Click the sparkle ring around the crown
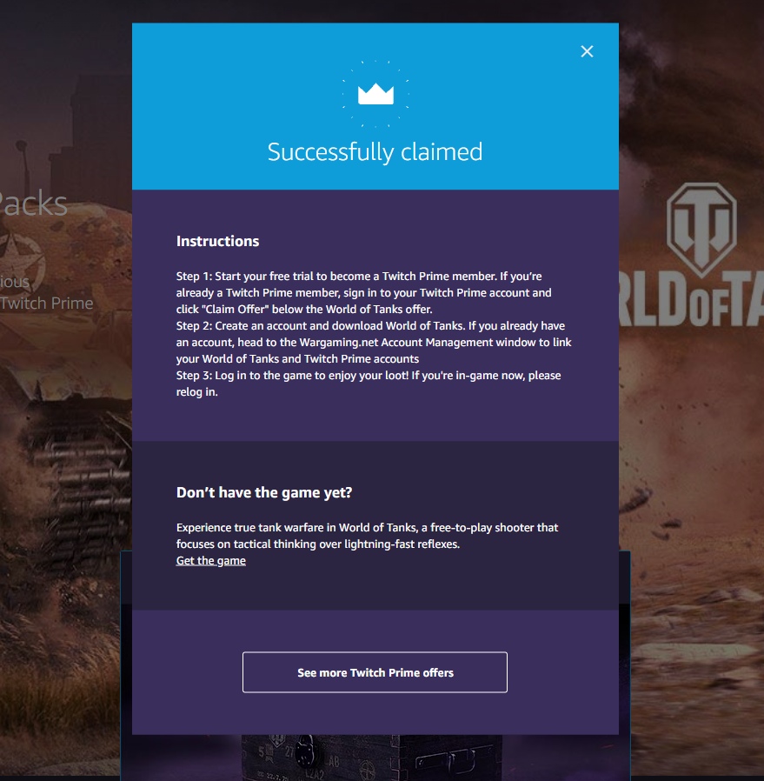764x781 pixels. 375,94
